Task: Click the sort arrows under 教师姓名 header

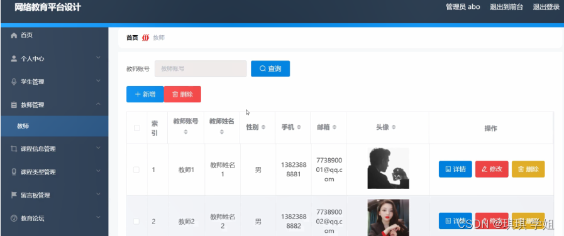Action: [x=221, y=132]
